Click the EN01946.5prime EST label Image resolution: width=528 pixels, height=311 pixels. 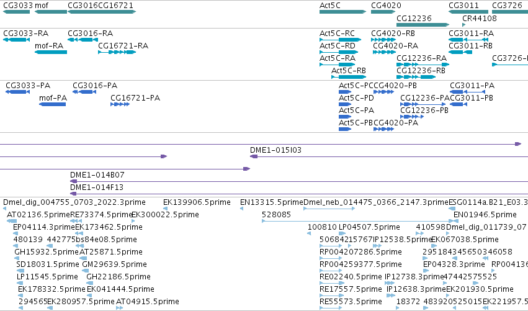[485, 215]
